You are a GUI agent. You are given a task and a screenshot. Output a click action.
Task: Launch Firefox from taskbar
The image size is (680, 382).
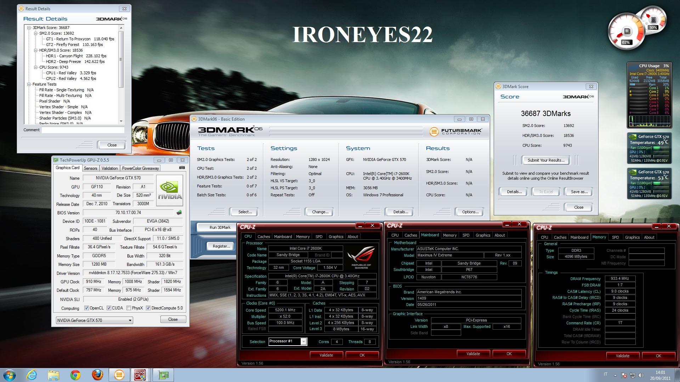point(97,375)
